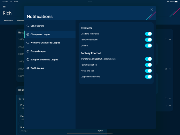Click the 2020/21 season entry
This screenshot has width=180, height=135.
24,131
